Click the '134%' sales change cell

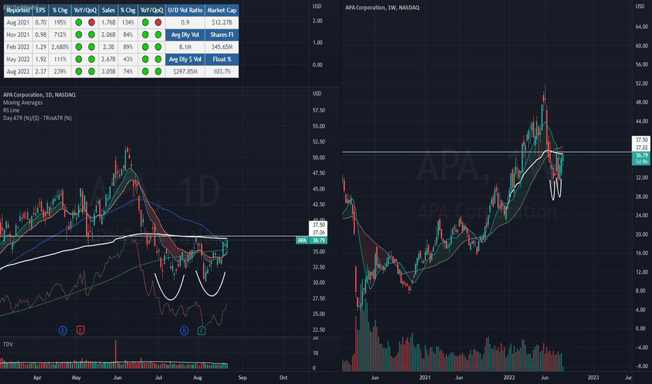(127, 22)
